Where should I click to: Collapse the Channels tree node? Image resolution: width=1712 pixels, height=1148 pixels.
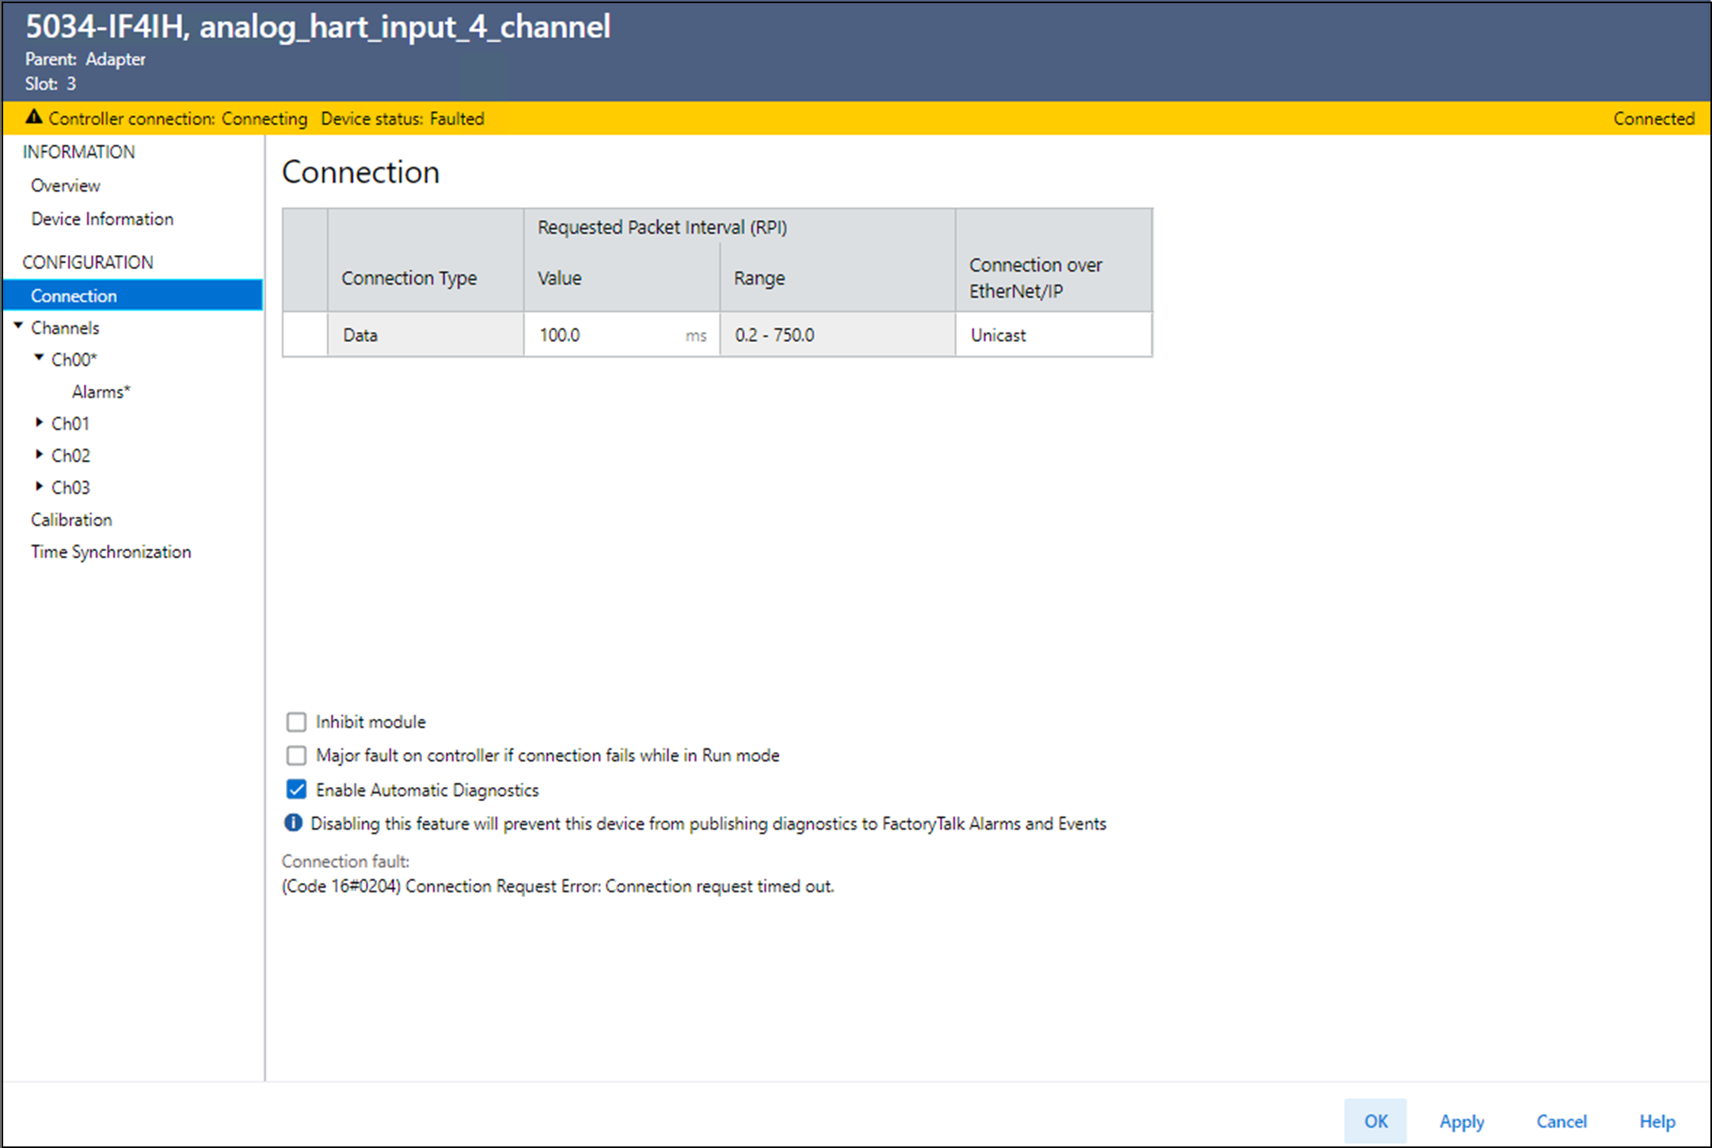[x=18, y=326]
